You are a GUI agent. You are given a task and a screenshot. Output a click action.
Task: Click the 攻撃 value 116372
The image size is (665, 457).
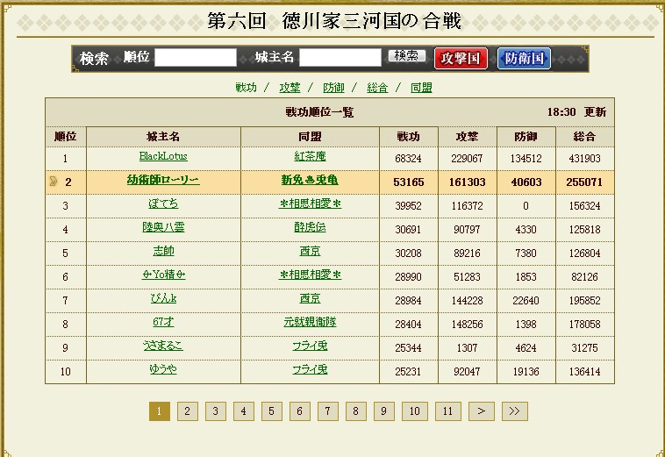(x=467, y=206)
